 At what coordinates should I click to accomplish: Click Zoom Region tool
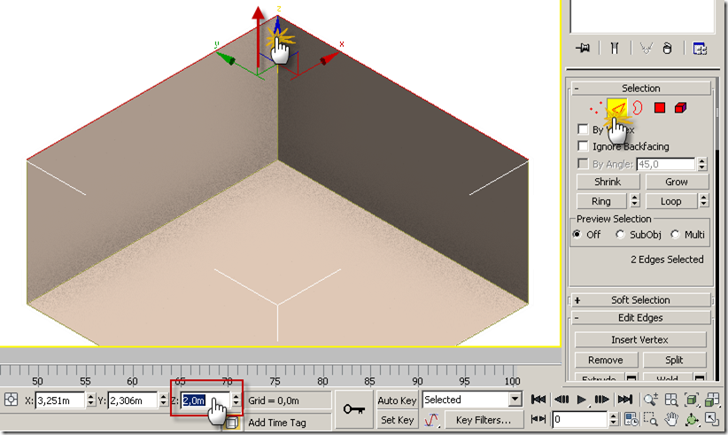[650, 420]
